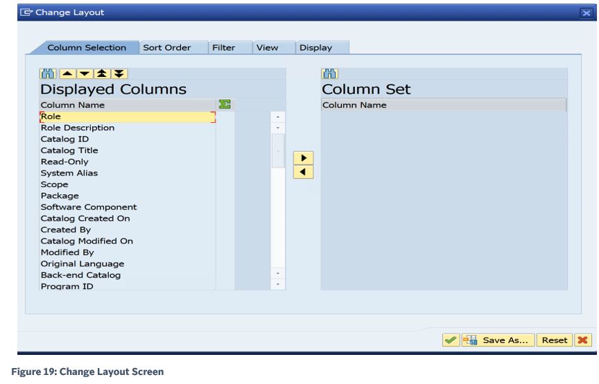The height and width of the screenshot is (384, 599).
Task: Open the Display tab
Action: pos(316,48)
